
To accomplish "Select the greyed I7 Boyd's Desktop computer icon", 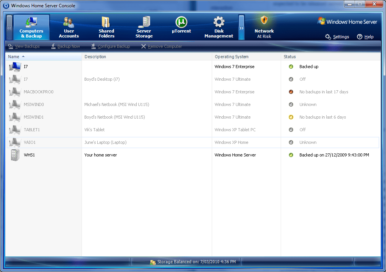I will pos(15,79).
